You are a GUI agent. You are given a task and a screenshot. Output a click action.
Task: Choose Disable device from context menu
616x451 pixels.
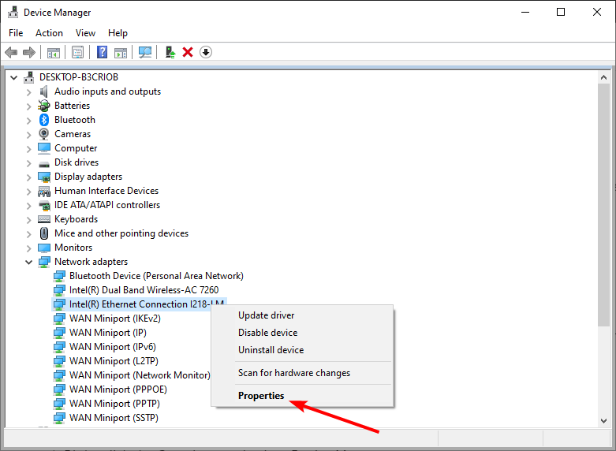click(303, 333)
